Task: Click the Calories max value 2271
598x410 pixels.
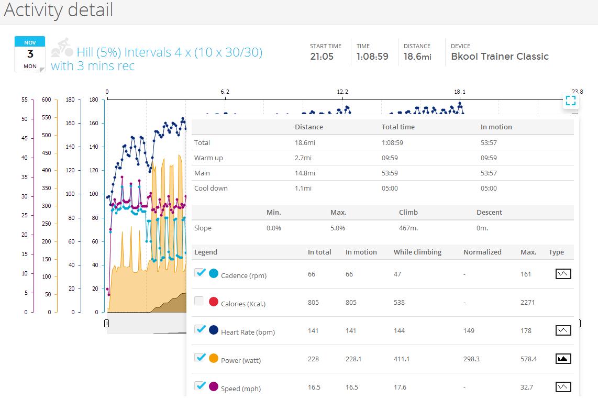Action: click(x=527, y=303)
